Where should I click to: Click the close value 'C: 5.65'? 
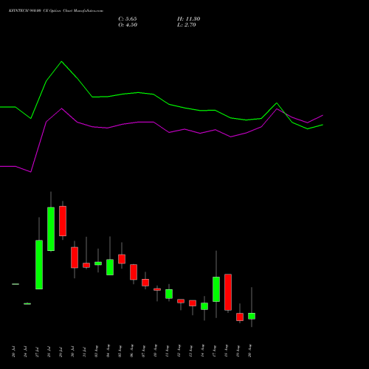tap(128, 19)
